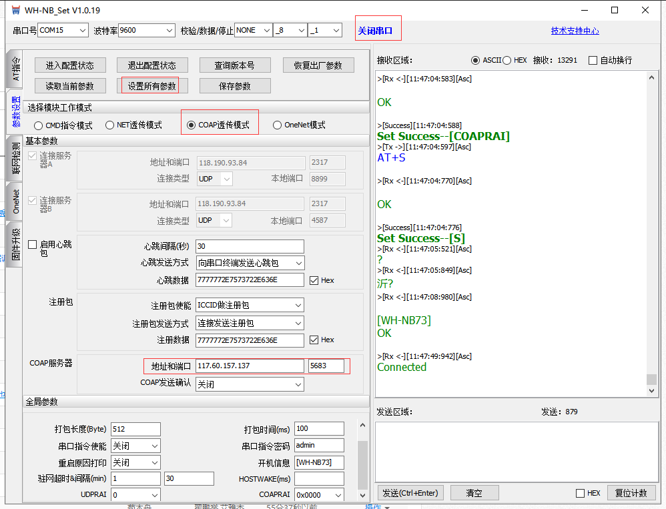Click the 打包长度(Byte) input field
Viewport: 666px width, 509px height.
pyautogui.click(x=136, y=429)
